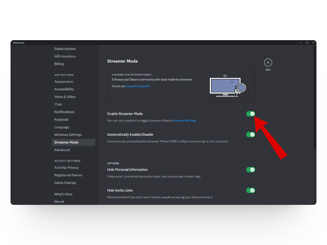Click the Hide Personal Information label
Screen dimensions: 327x245
[x=127, y=169]
